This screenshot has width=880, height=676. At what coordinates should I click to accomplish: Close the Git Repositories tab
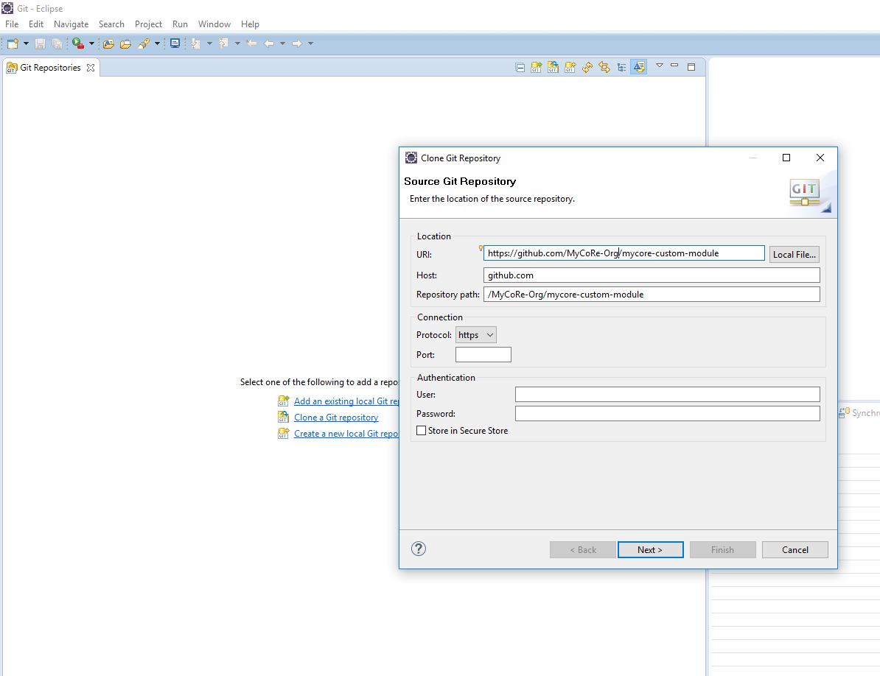(x=91, y=68)
